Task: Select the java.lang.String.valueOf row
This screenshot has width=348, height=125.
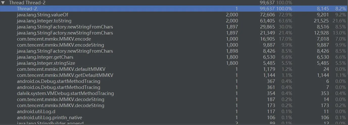Action: coord(174,15)
